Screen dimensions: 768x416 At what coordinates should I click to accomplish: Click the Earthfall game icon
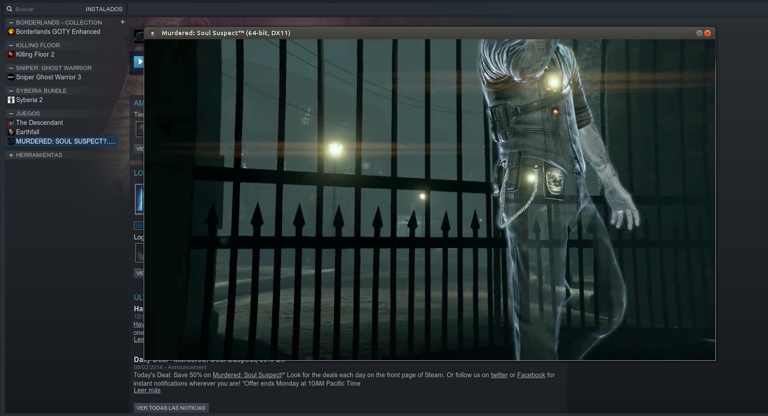(11, 132)
